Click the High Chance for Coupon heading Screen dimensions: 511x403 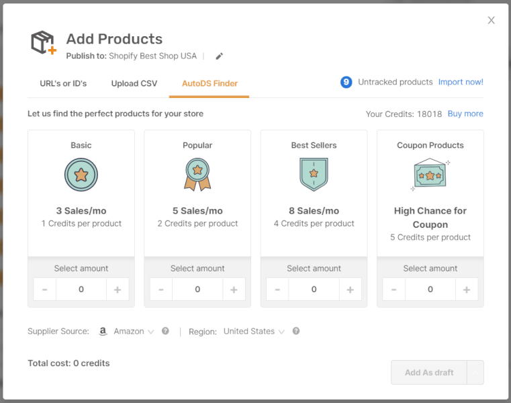click(x=430, y=218)
